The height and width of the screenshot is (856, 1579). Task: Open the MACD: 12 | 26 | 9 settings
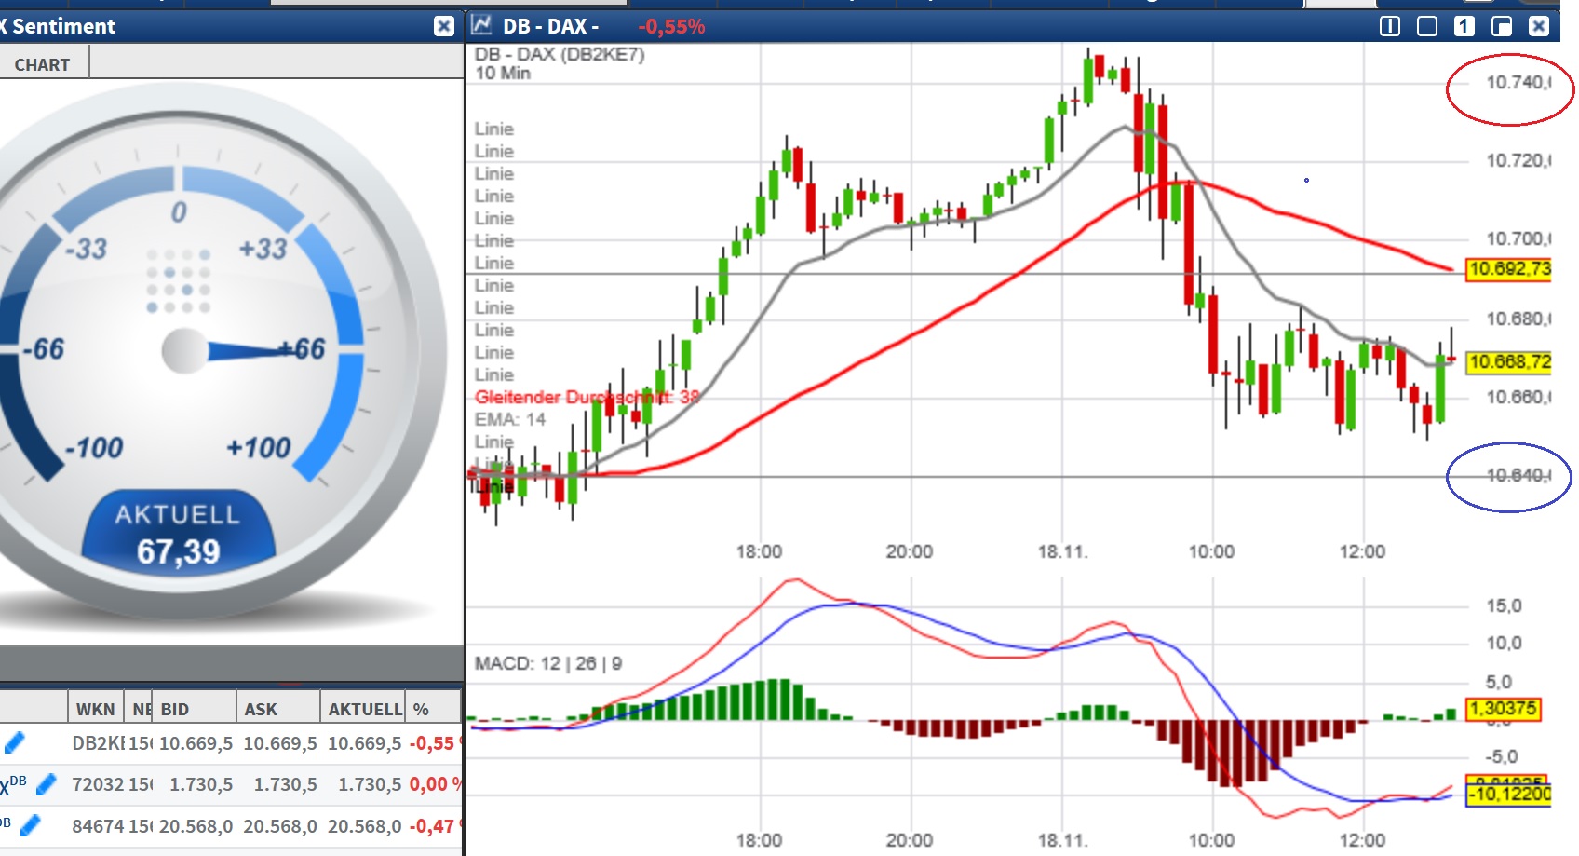549,663
